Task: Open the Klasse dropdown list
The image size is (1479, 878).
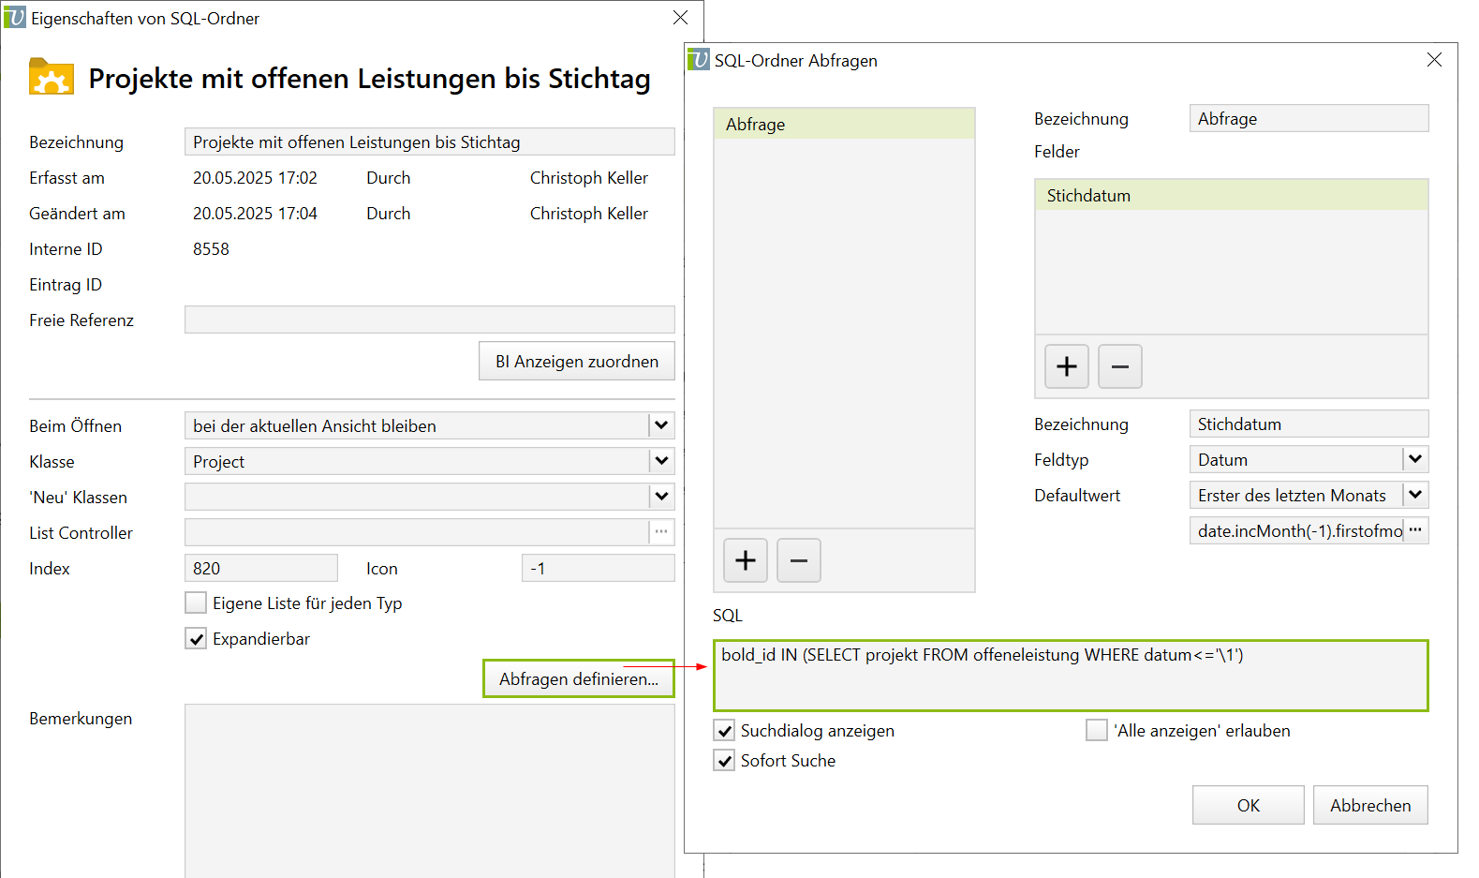Action: [661, 461]
